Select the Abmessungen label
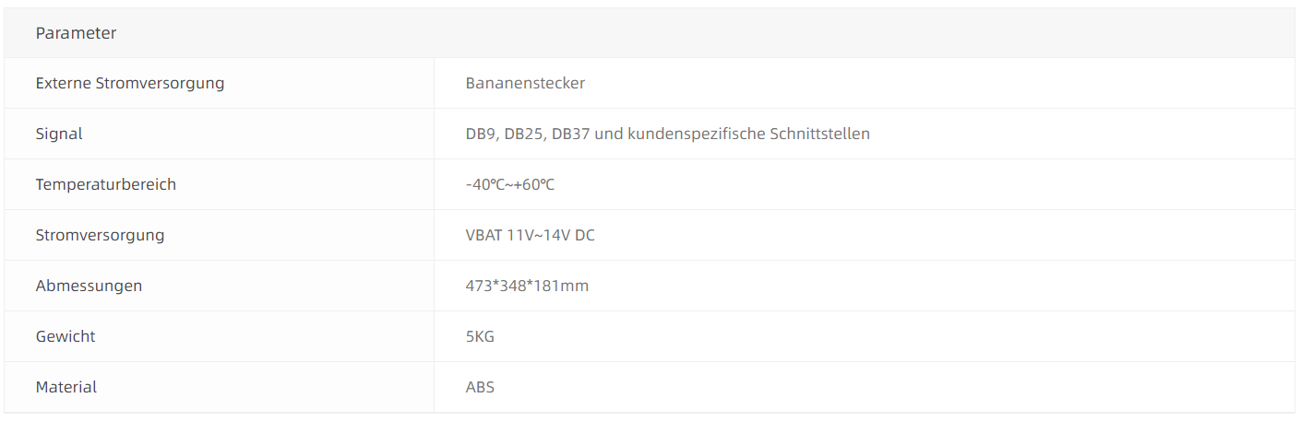The width and height of the screenshot is (1301, 433). point(89,286)
